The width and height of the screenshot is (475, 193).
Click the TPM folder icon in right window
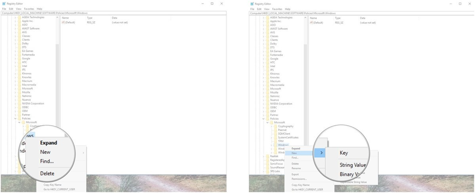point(276,141)
